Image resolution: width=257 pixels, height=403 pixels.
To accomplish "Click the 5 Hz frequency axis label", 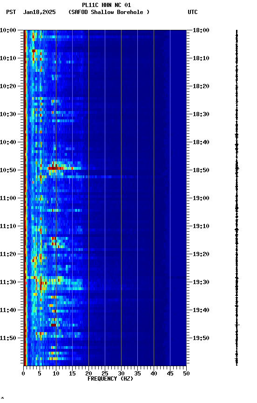I will click(40, 374).
